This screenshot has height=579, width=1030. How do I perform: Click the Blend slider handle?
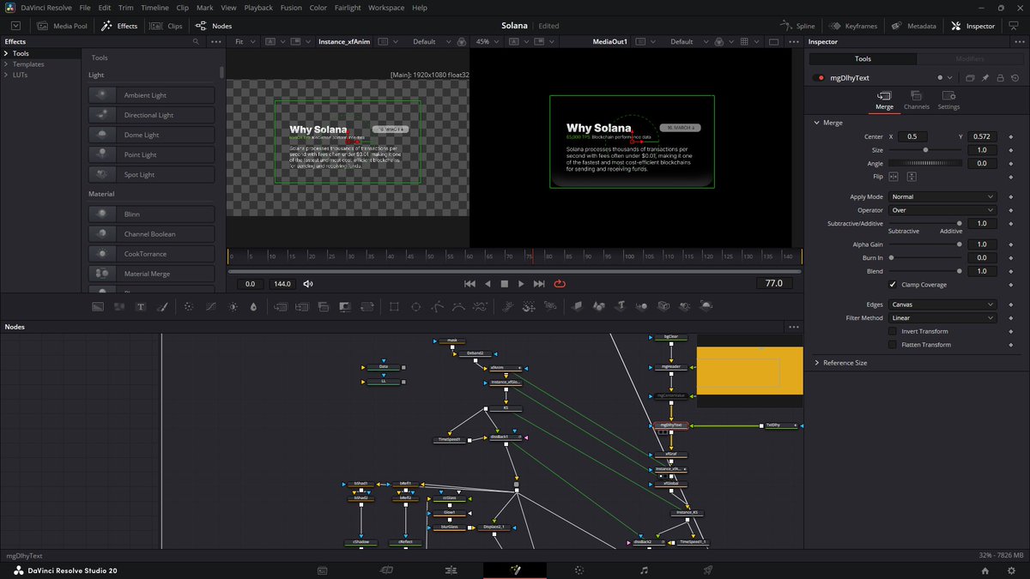(960, 271)
